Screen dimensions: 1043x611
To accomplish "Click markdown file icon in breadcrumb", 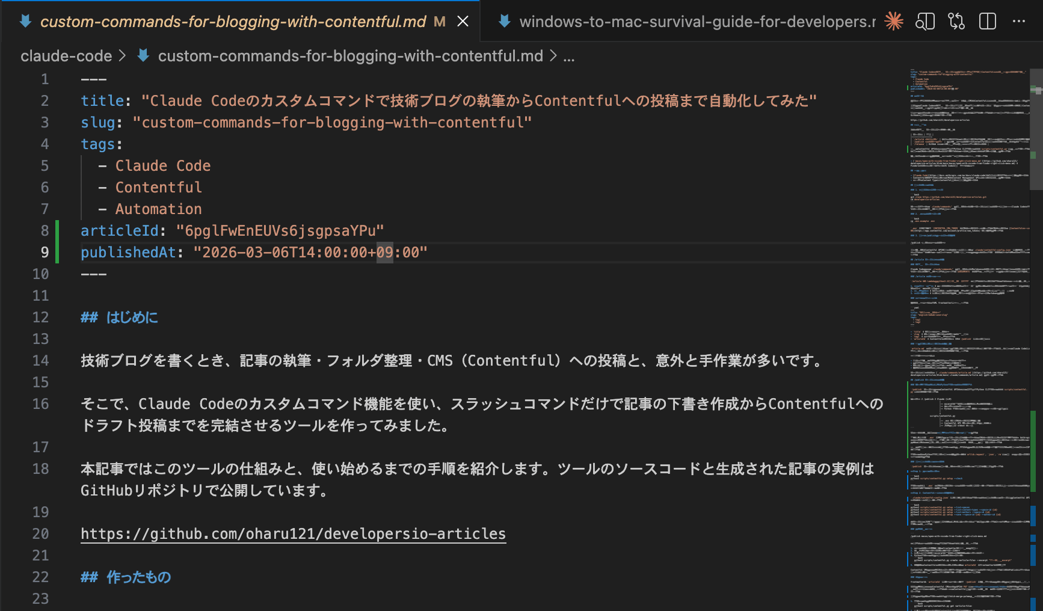I will pos(143,56).
